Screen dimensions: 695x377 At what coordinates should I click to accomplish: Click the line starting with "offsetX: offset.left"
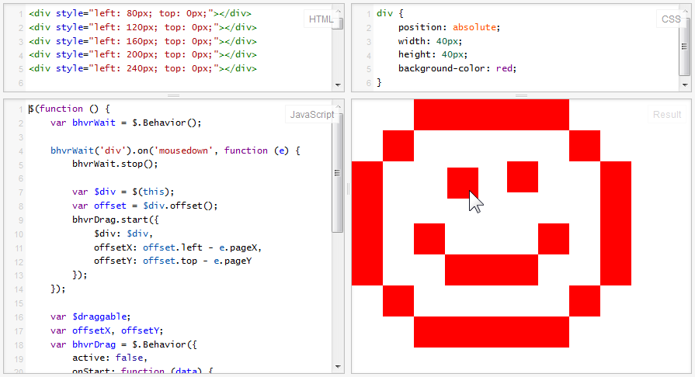pyautogui.click(x=178, y=247)
